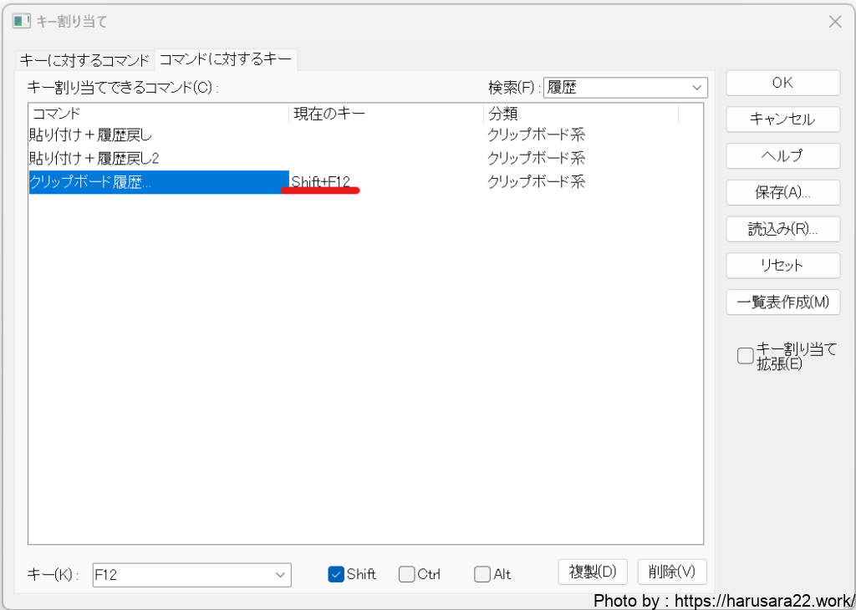Click the app icon in the title bar
The image size is (856, 610).
coord(22,22)
